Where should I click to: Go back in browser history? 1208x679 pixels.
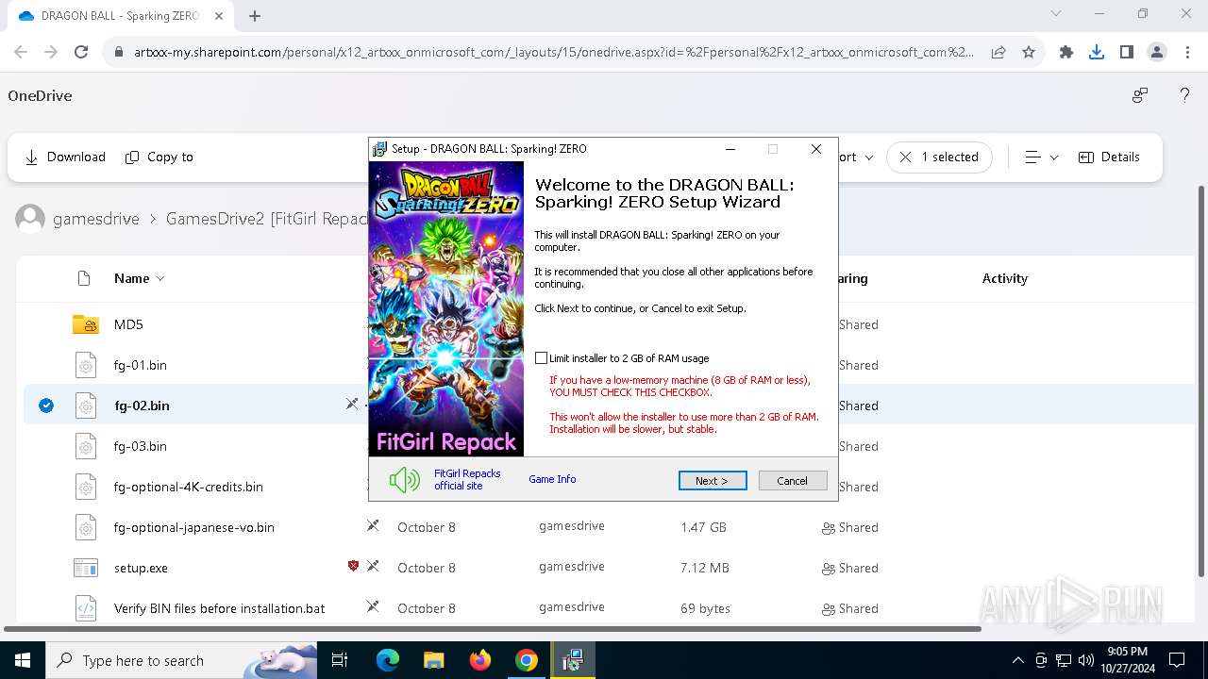[x=21, y=52]
